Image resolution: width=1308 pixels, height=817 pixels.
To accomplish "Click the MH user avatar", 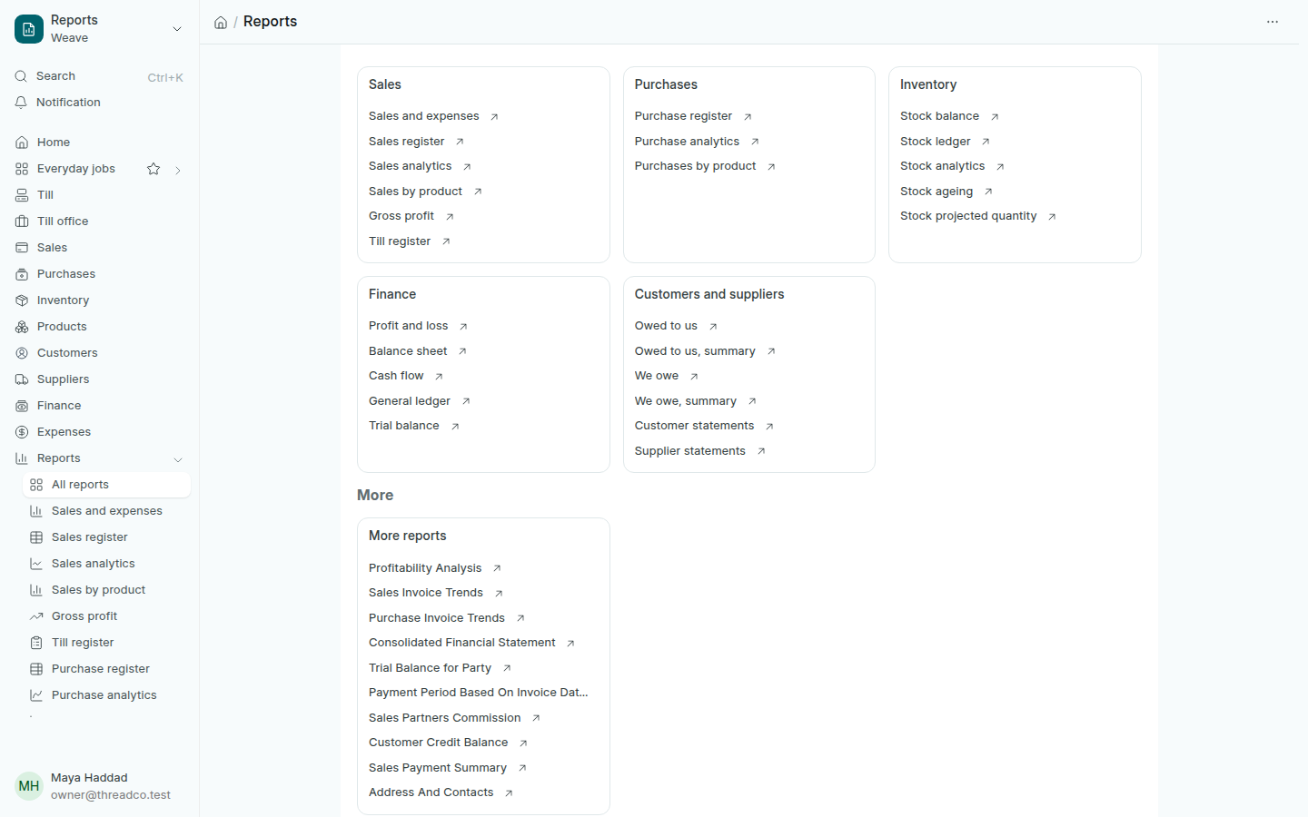I will click(x=29, y=786).
